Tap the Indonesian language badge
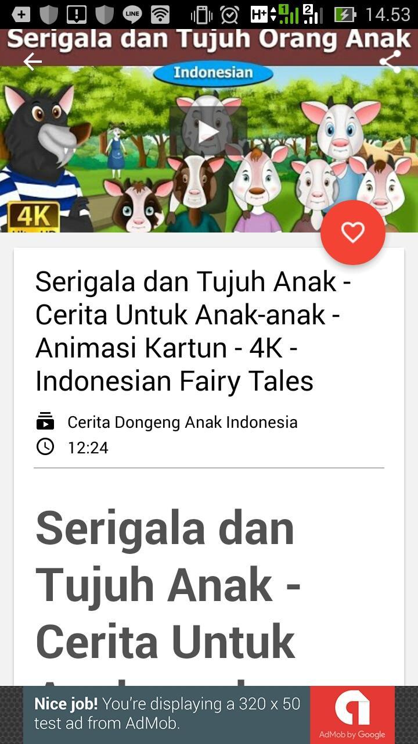 pyautogui.click(x=214, y=73)
